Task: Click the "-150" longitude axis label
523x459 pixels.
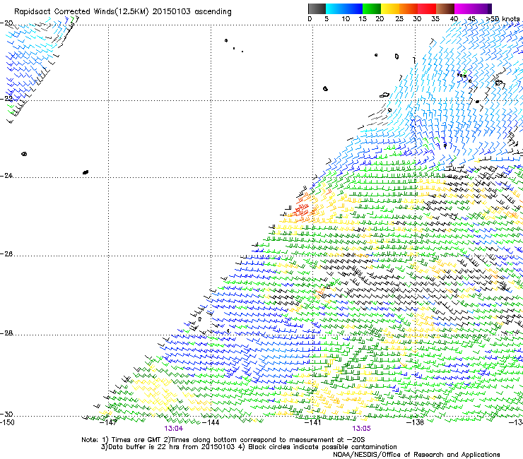Action: click(x=7, y=422)
